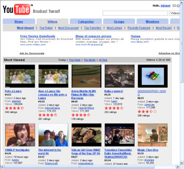
Task: Open the inbox envelope icon
Action: pyautogui.click(x=174, y=6)
